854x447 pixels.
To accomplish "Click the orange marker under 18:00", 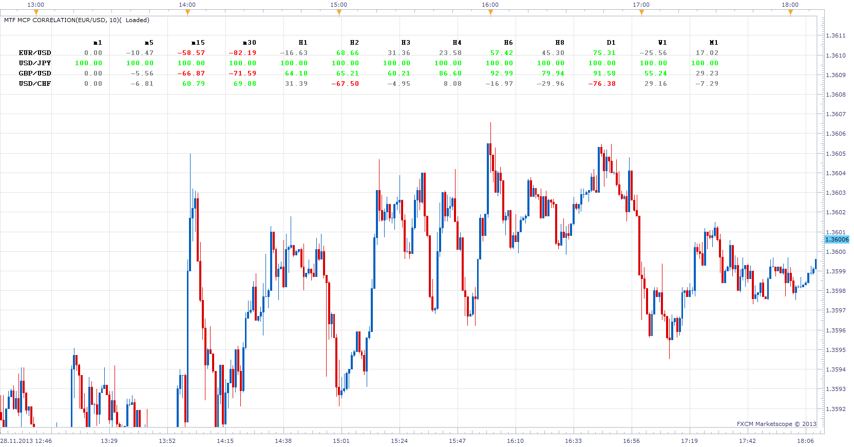I will [790, 12].
